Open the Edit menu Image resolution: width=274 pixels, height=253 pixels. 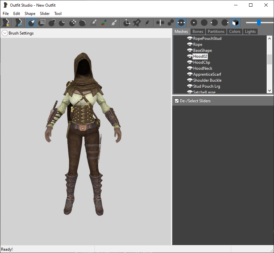click(x=17, y=14)
